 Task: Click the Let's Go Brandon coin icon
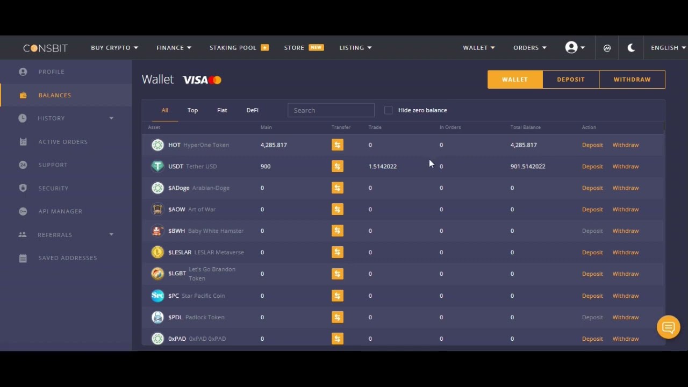click(x=157, y=274)
